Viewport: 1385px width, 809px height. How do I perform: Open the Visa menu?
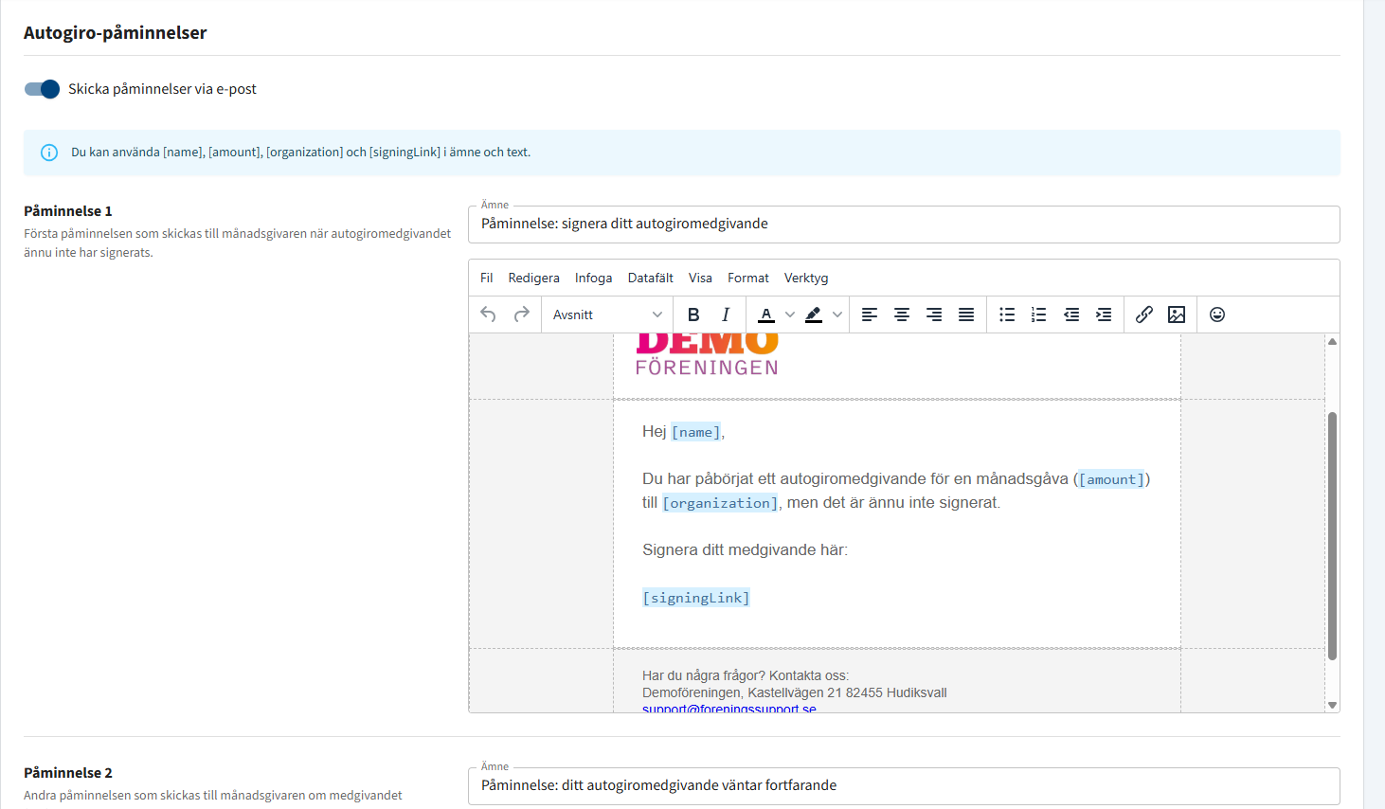pyautogui.click(x=701, y=278)
